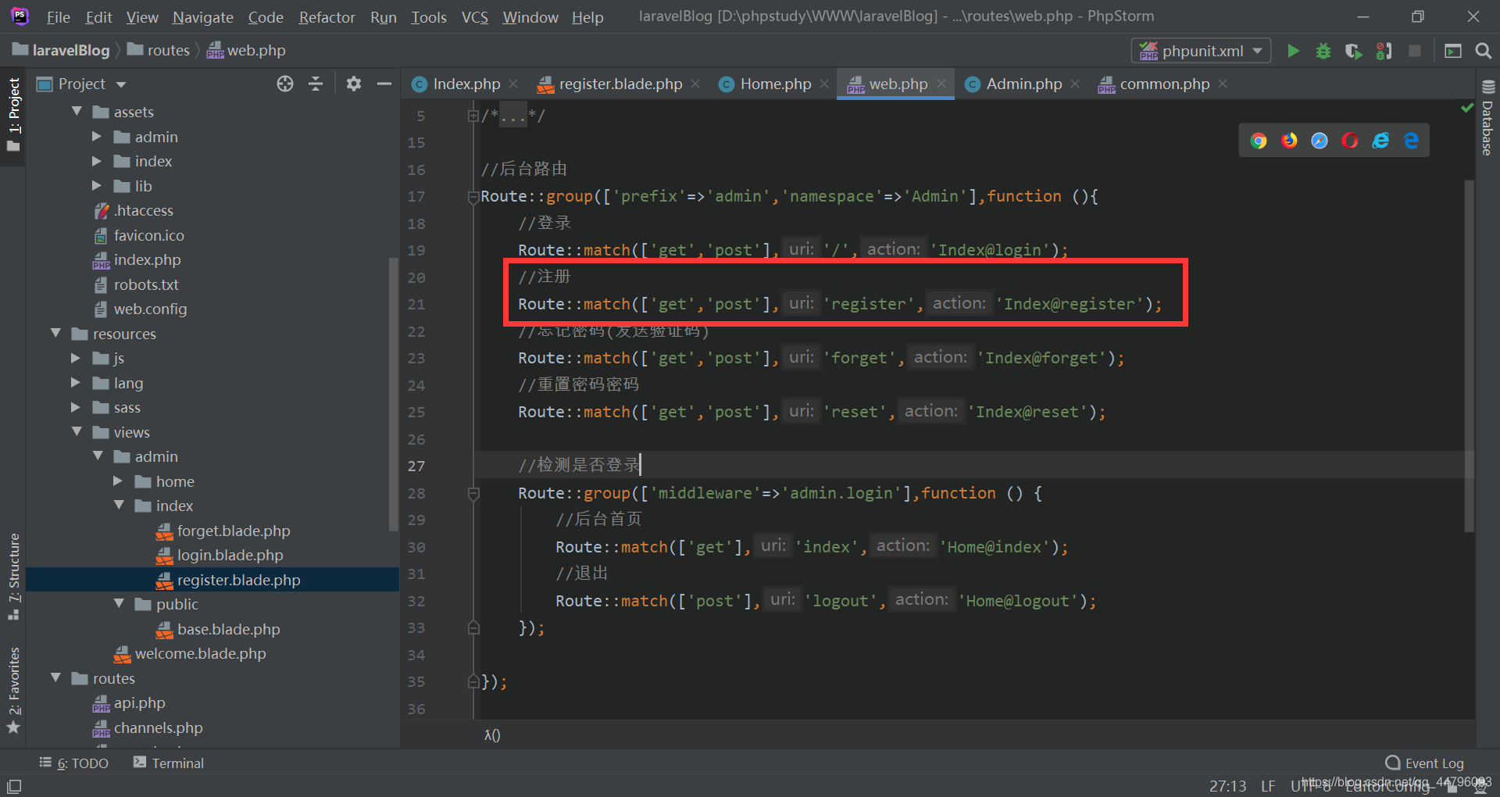The height and width of the screenshot is (797, 1500).
Task: Open in Firefox browser icon
Action: 1289,141
